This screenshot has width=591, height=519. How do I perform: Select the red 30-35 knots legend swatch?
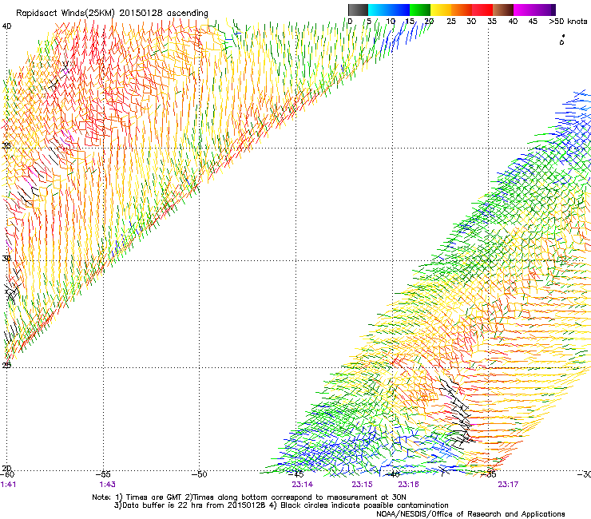click(482, 10)
